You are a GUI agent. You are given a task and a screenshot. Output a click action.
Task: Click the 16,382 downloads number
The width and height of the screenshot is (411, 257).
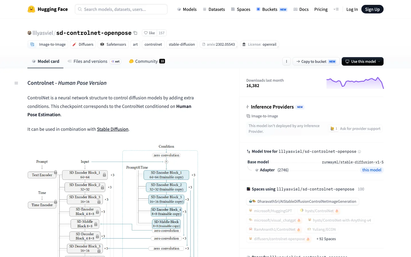[253, 86]
